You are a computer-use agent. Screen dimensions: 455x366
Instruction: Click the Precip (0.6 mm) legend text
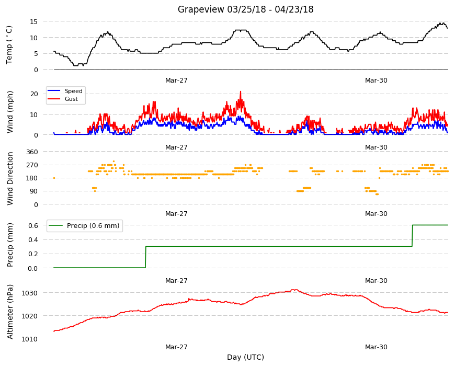coord(93,226)
